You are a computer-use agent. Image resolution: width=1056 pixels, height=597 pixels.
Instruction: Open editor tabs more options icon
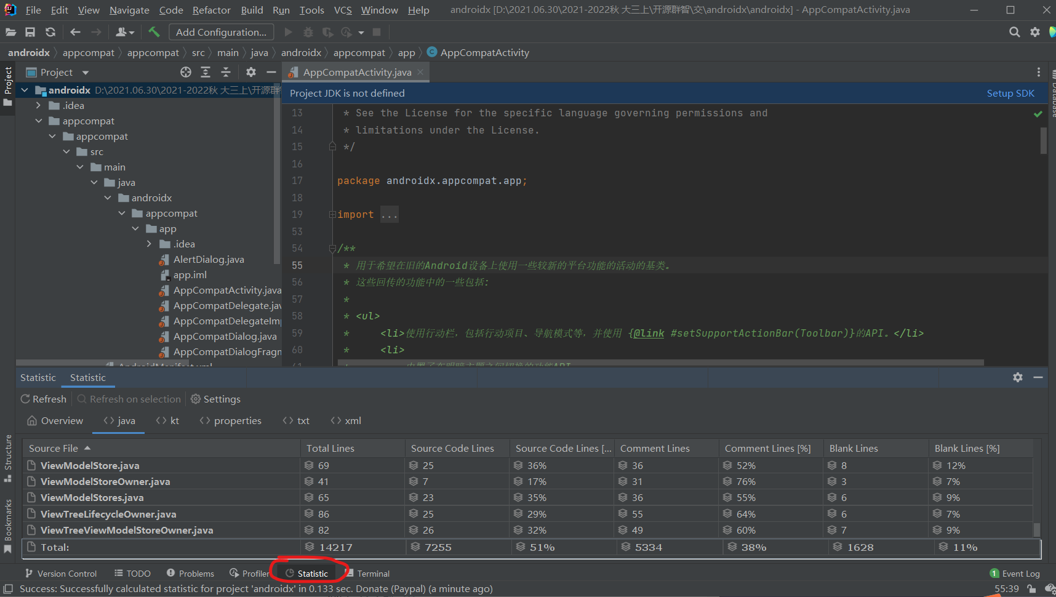(x=1039, y=72)
